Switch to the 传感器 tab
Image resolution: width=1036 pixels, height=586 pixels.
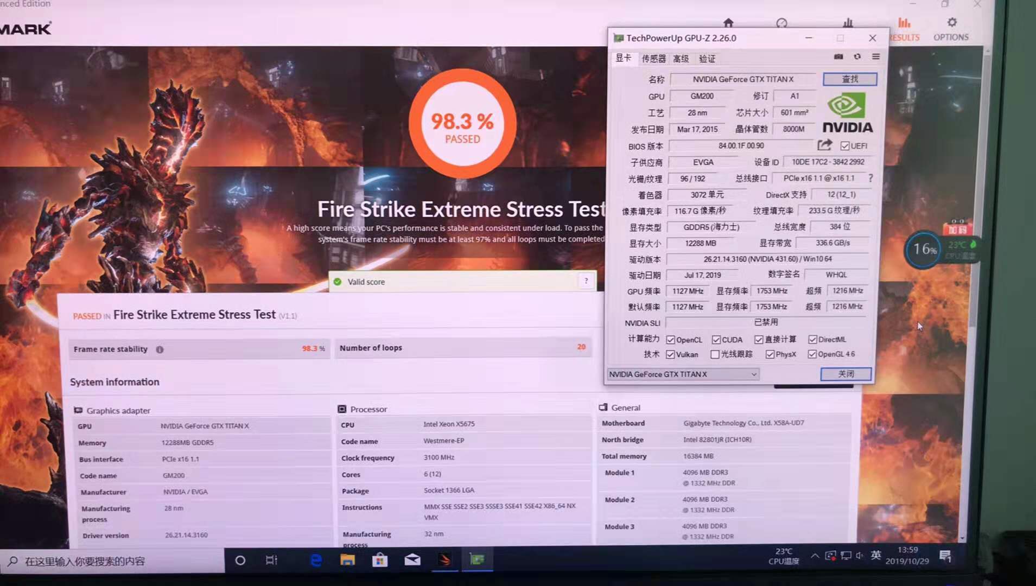pos(653,59)
